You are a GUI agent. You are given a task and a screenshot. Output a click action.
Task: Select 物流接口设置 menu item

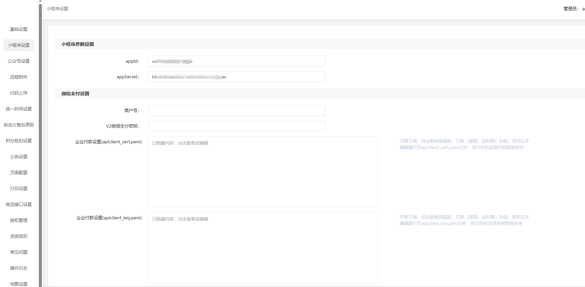click(x=19, y=204)
